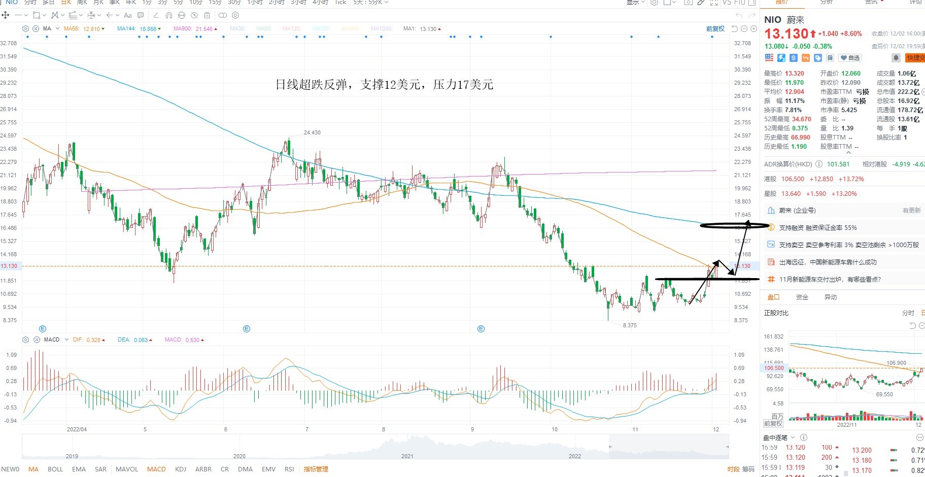Hide all drawings with the eye-slash icon
925x477 pixels.
(x=194, y=15)
